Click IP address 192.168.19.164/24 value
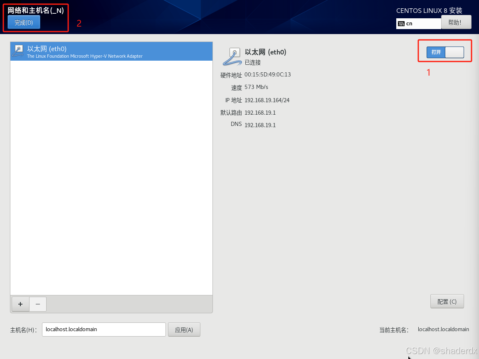This screenshot has height=359, width=479. click(x=267, y=100)
